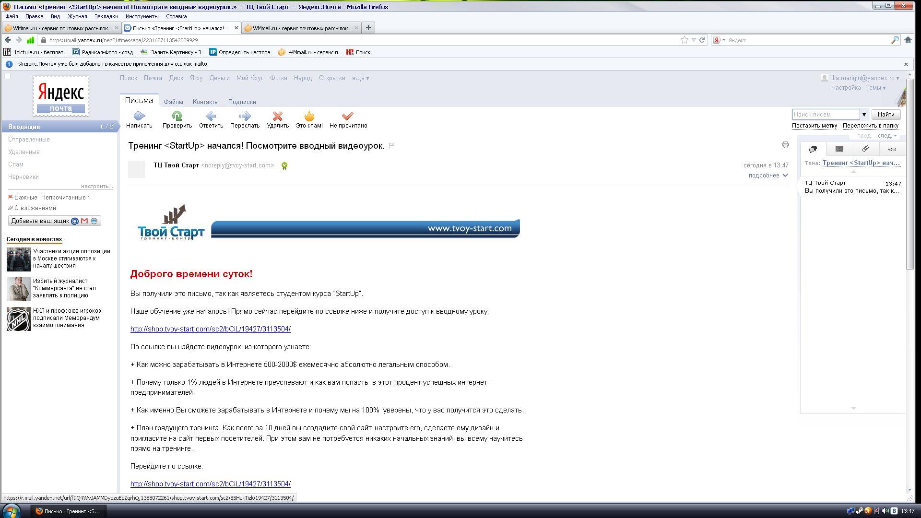Click the Найти search button
Screen dimensions: 921x518
click(886, 115)
